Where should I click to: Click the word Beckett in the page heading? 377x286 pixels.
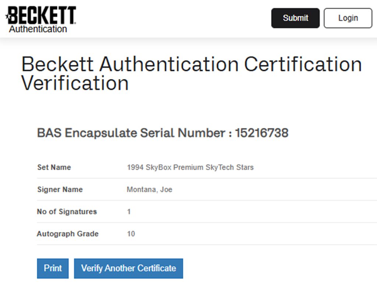(x=58, y=65)
